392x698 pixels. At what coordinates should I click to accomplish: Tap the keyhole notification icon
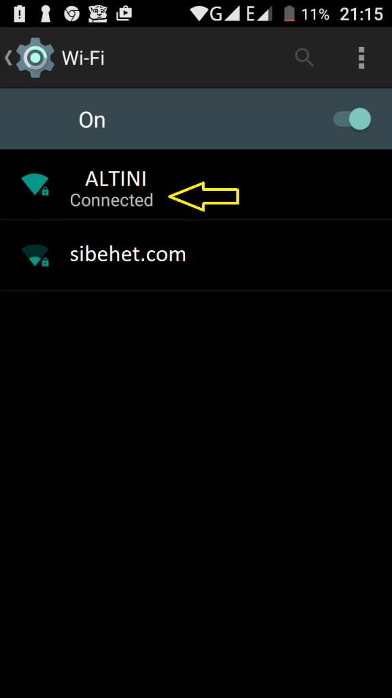pyautogui.click(x=46, y=14)
